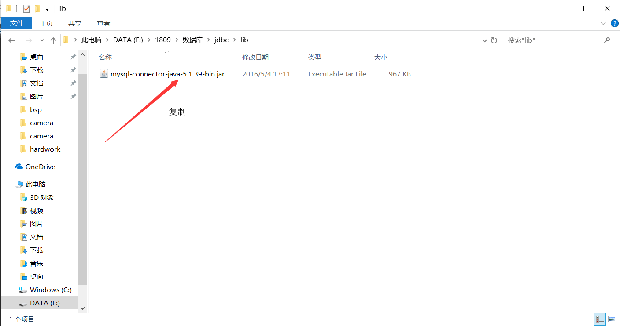Screen dimensions: 620x326
Task: Open pinned 桌面 in quick access
Action: [37, 57]
